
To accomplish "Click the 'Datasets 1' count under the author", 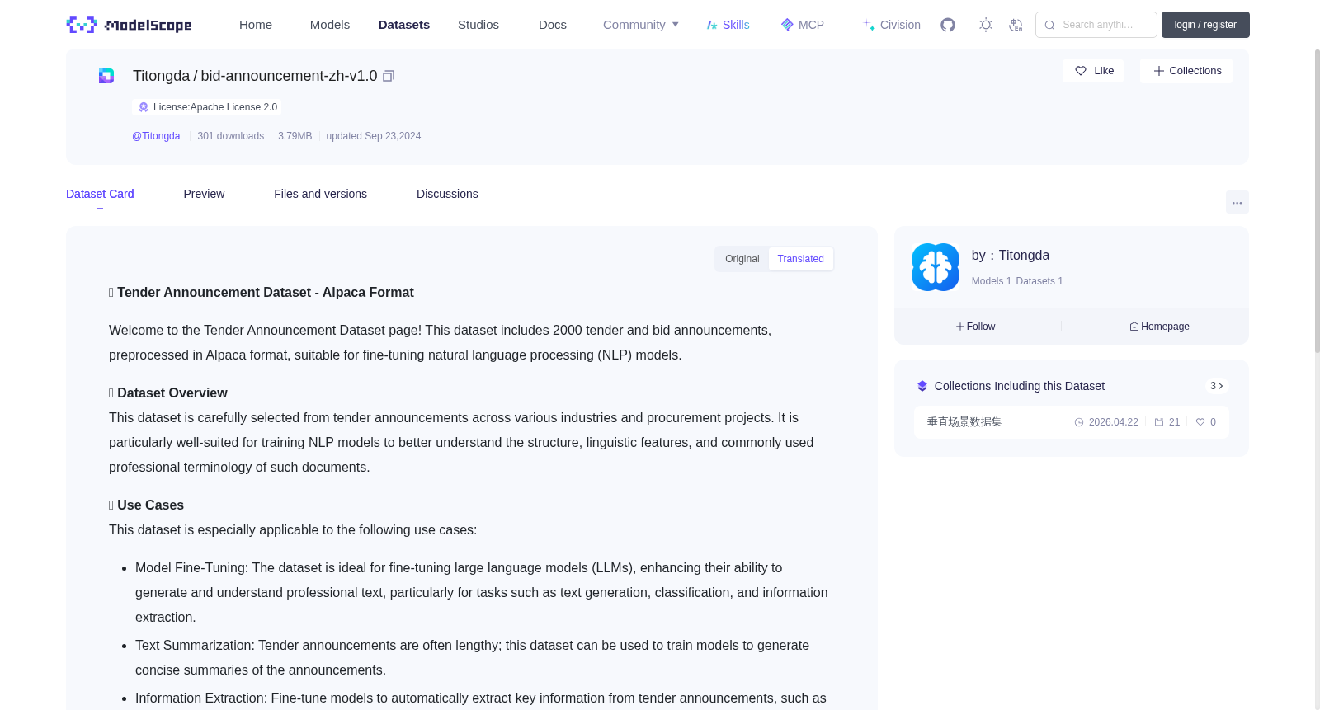I will (x=1039, y=281).
